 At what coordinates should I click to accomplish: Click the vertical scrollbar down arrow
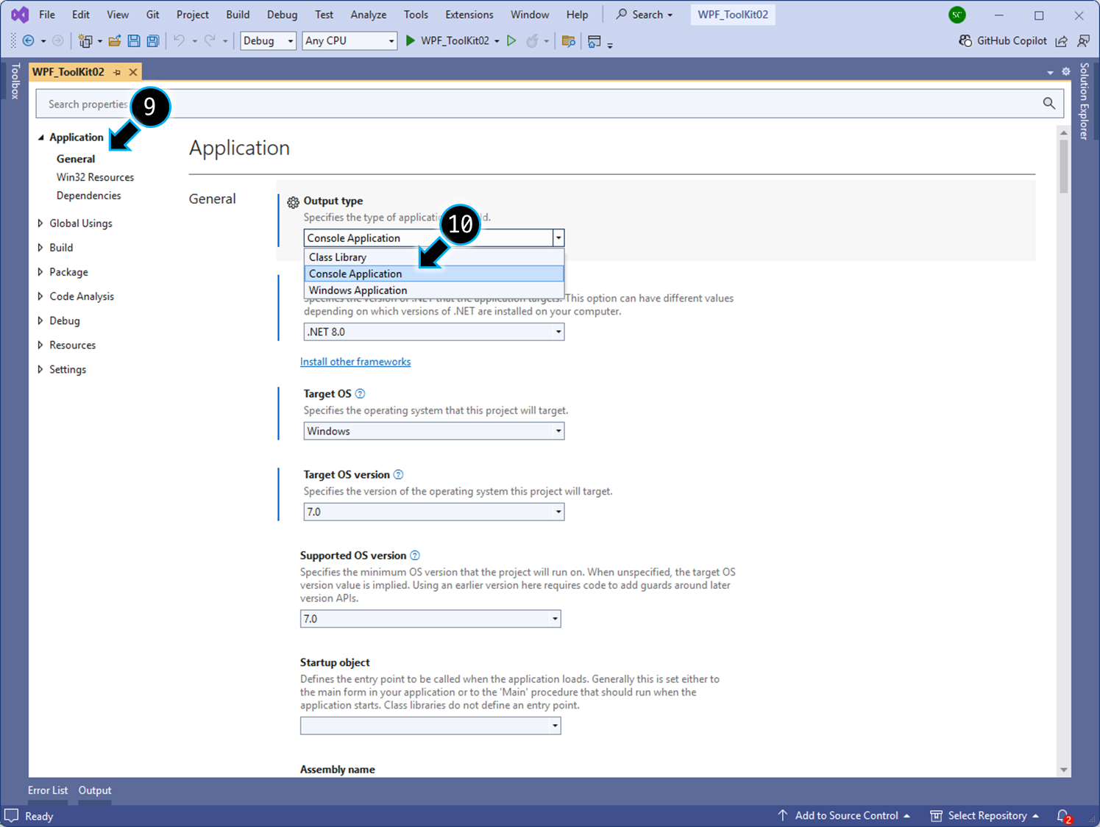tap(1064, 770)
